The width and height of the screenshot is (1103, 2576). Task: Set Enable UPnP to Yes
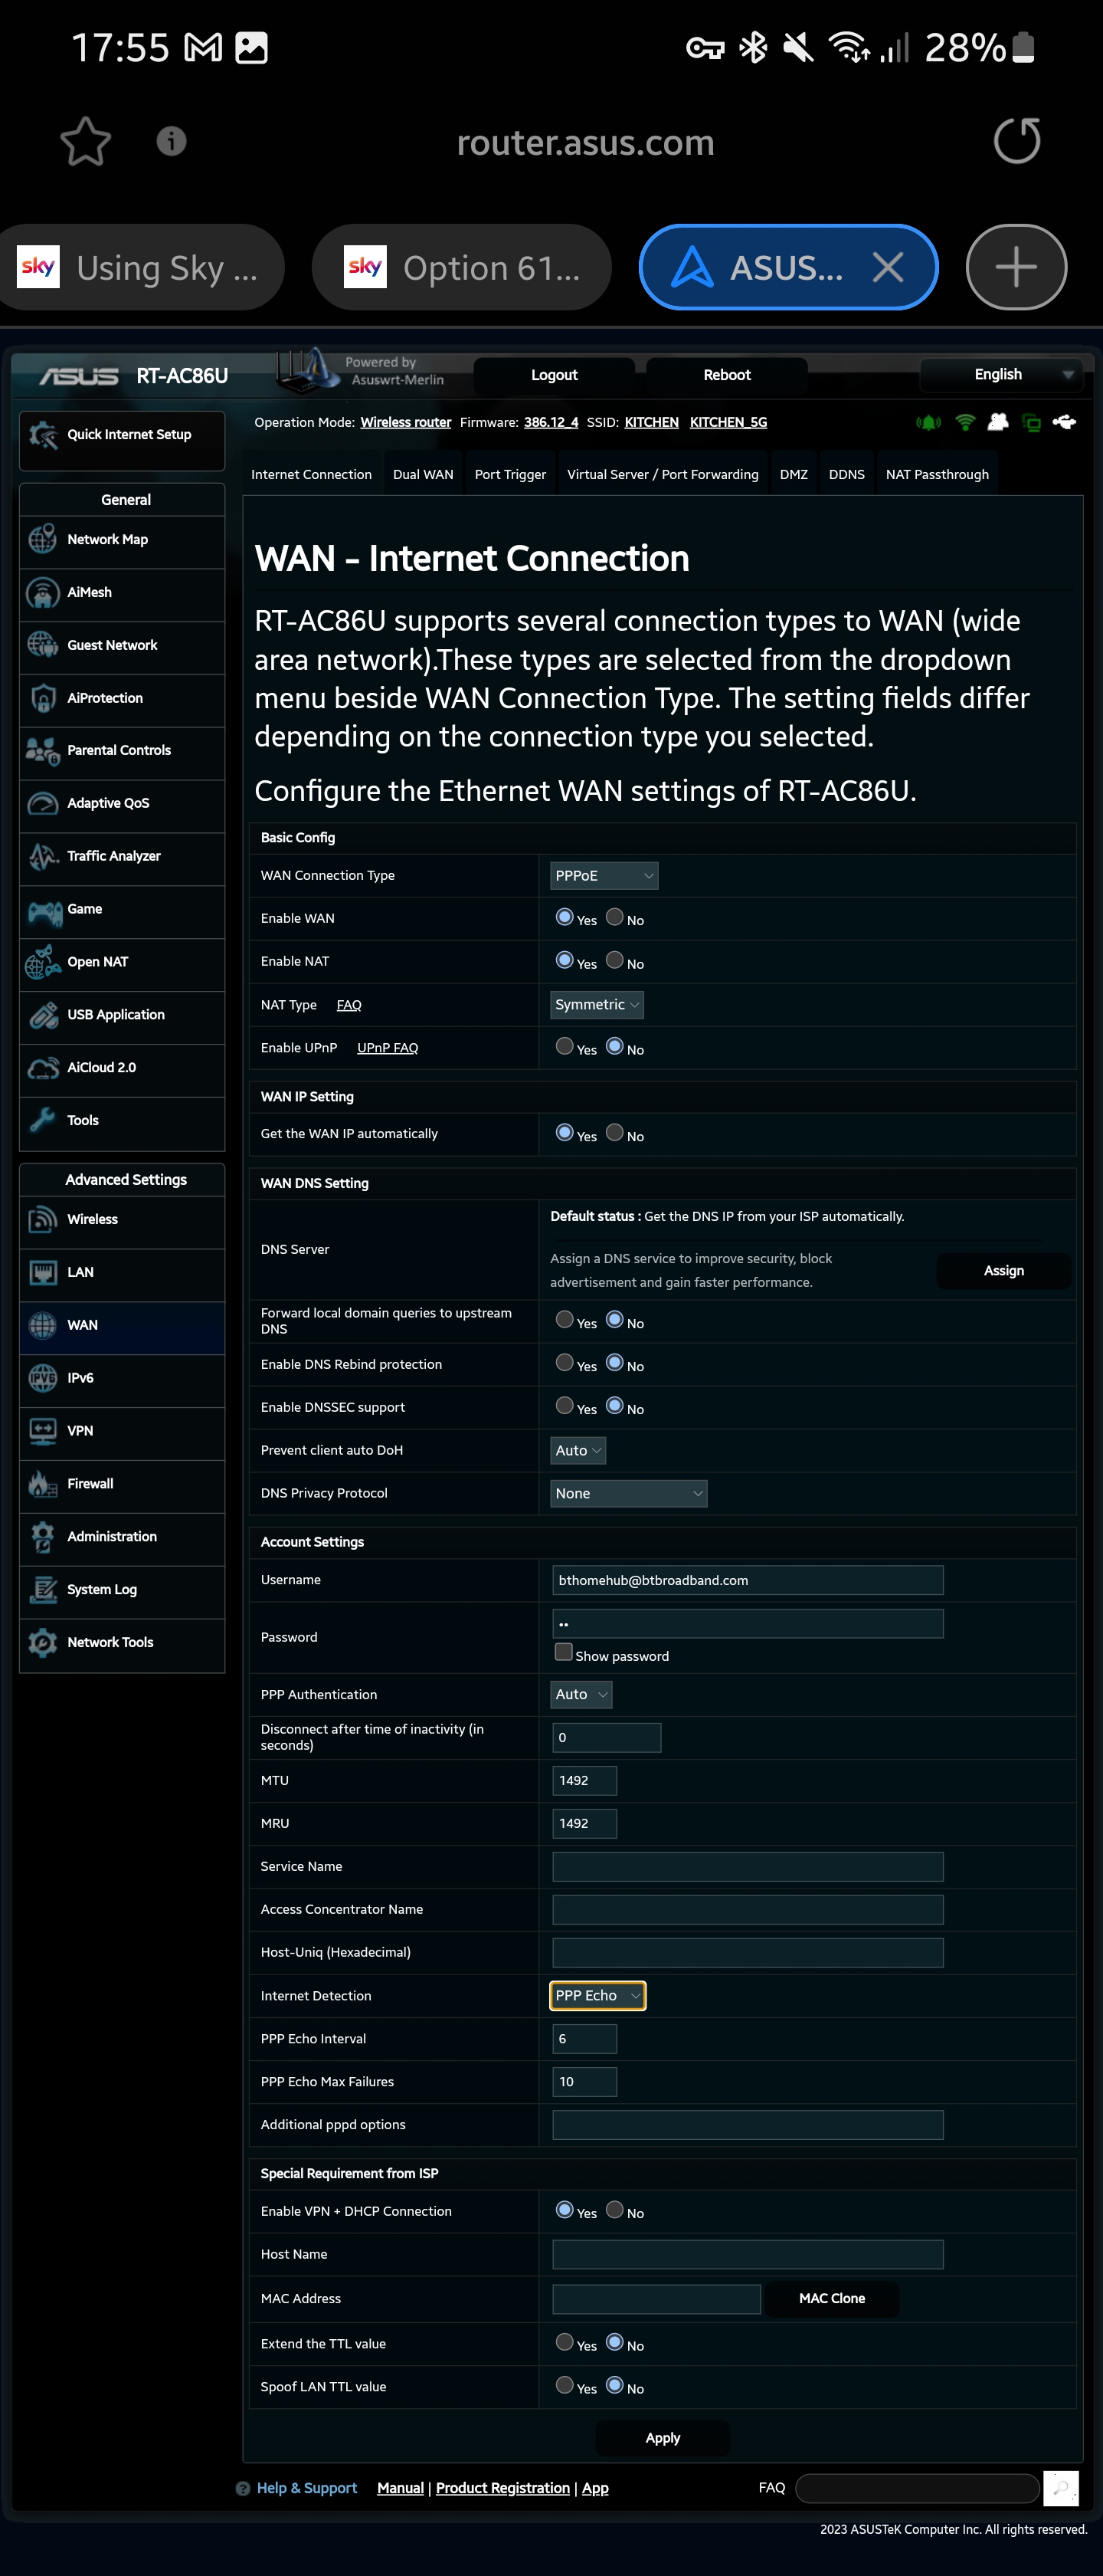click(x=565, y=1046)
